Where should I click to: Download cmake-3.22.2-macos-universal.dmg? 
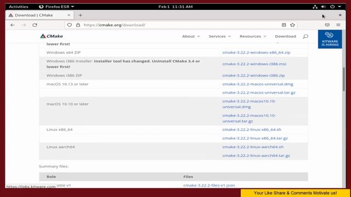click(258, 84)
